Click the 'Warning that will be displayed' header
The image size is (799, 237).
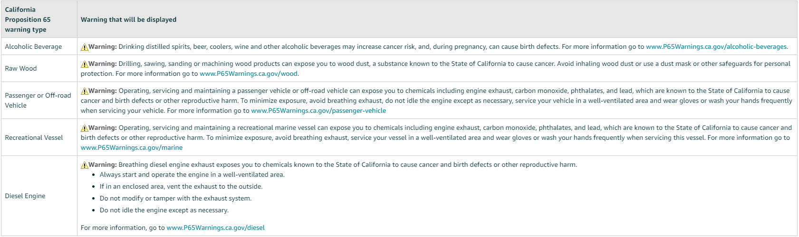(128, 20)
